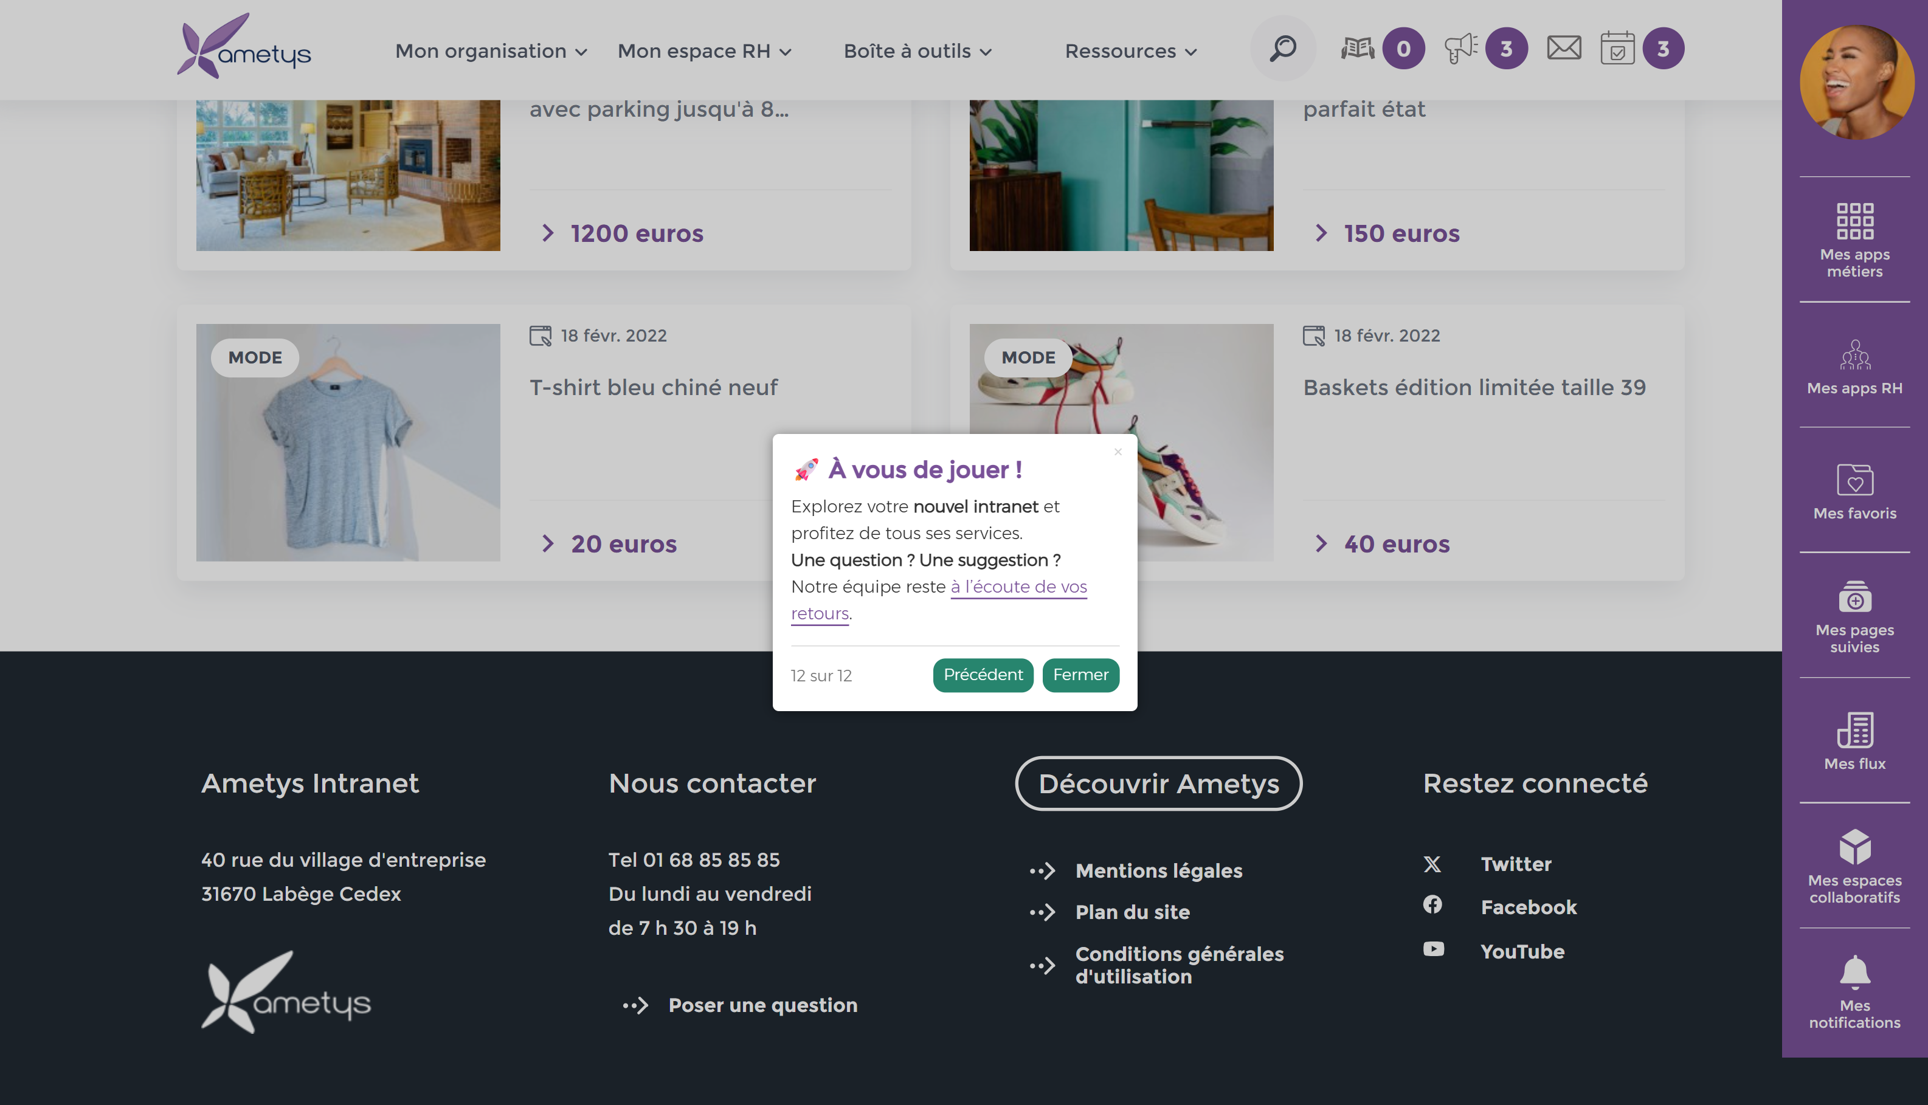The width and height of the screenshot is (1928, 1105).
Task: Expand Mon organisation dropdown menu
Action: click(490, 52)
